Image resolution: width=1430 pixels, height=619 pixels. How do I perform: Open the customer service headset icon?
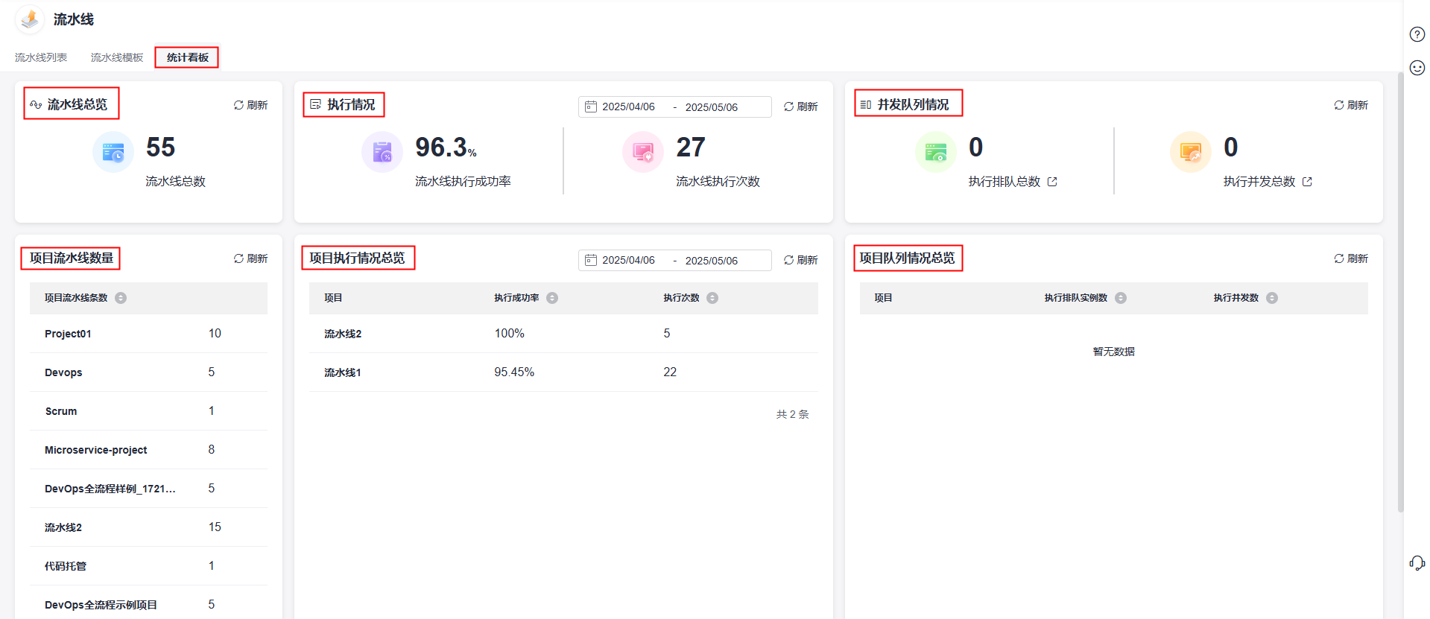[1417, 563]
